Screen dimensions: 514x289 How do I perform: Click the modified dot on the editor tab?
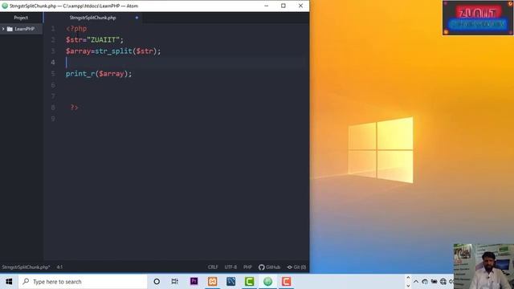pyautogui.click(x=137, y=18)
